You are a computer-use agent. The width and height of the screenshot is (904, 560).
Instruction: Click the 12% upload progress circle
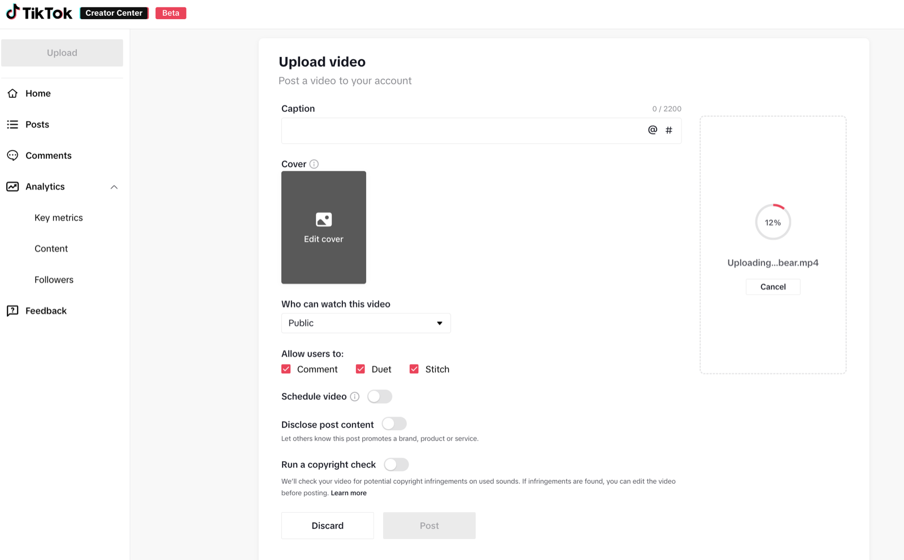(x=773, y=222)
